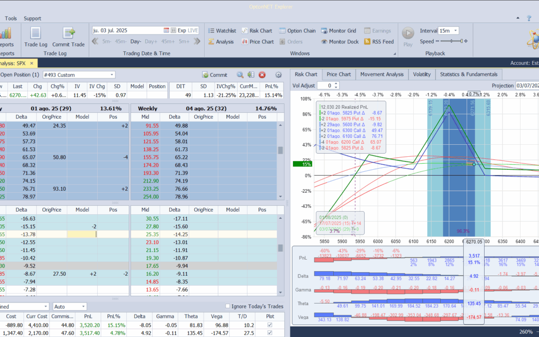Open the Price Chart window from ribbon

258,41
